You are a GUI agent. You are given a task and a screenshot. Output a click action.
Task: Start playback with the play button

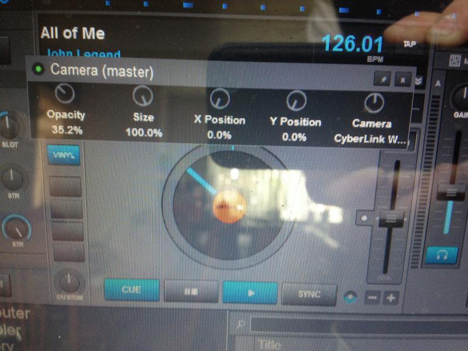point(250,293)
